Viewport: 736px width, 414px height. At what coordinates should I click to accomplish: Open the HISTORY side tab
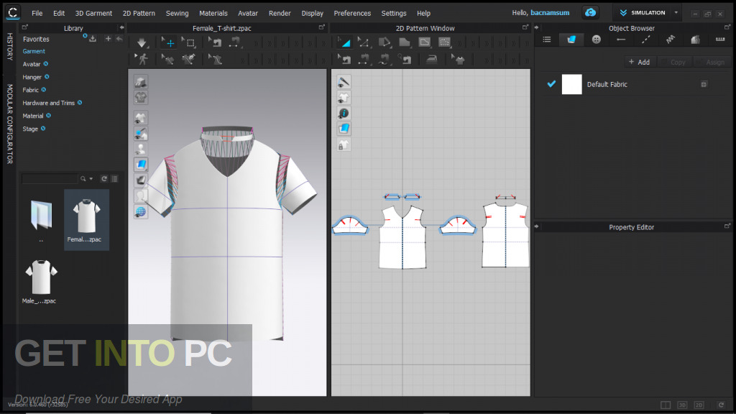pos(9,47)
